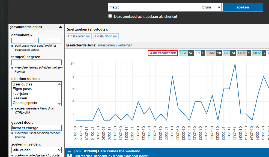Select the Alle resultaten filter tab
Screen dimensions: 269x157
(x=163, y=53)
